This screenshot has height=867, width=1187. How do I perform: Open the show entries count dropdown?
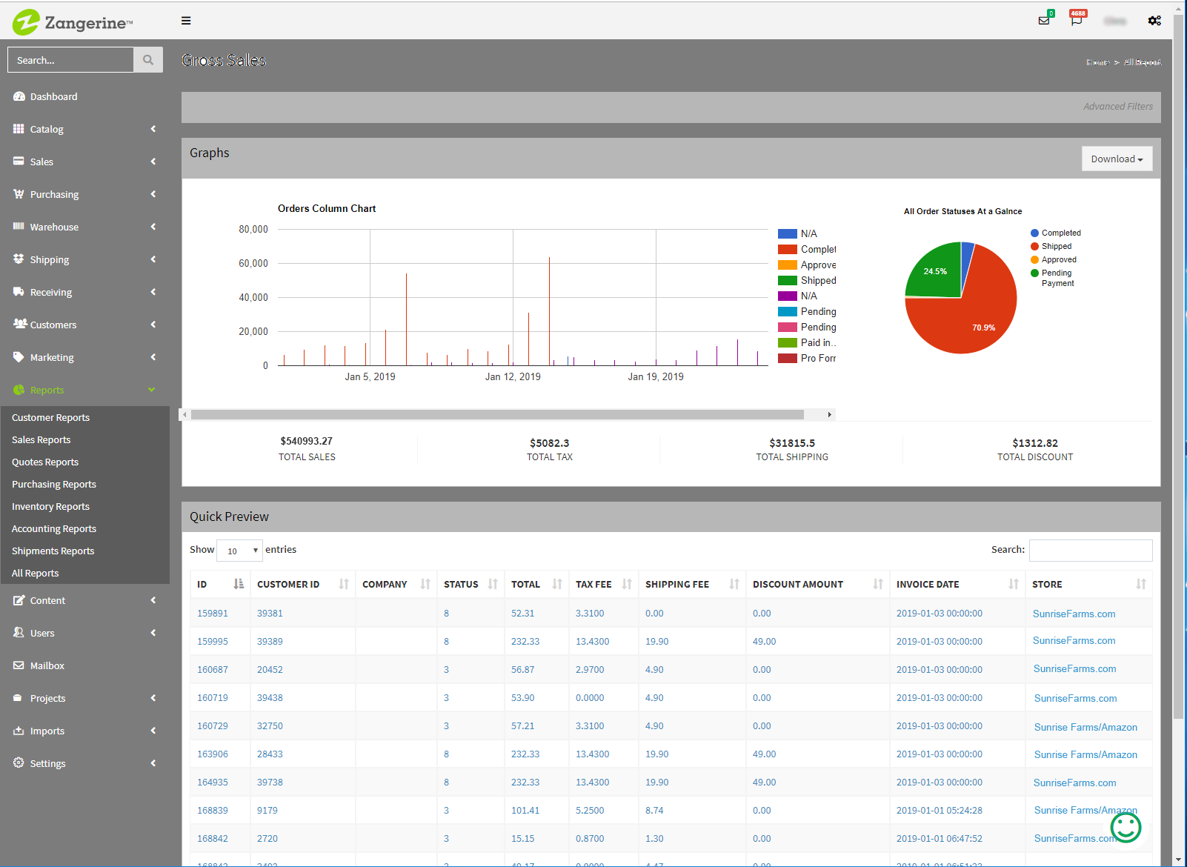[x=240, y=551]
